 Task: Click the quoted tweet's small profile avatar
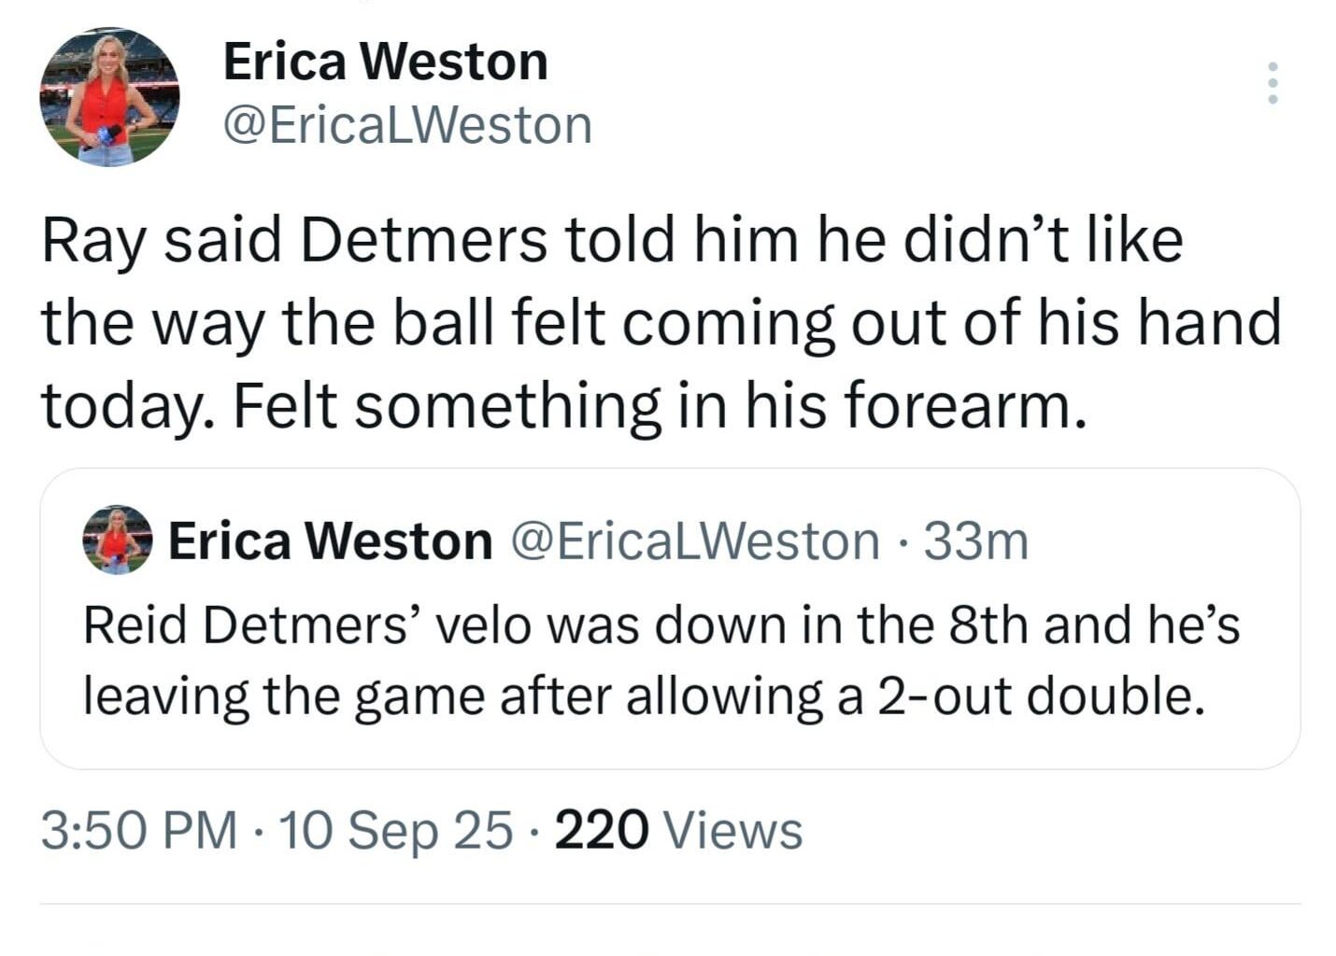(116, 541)
